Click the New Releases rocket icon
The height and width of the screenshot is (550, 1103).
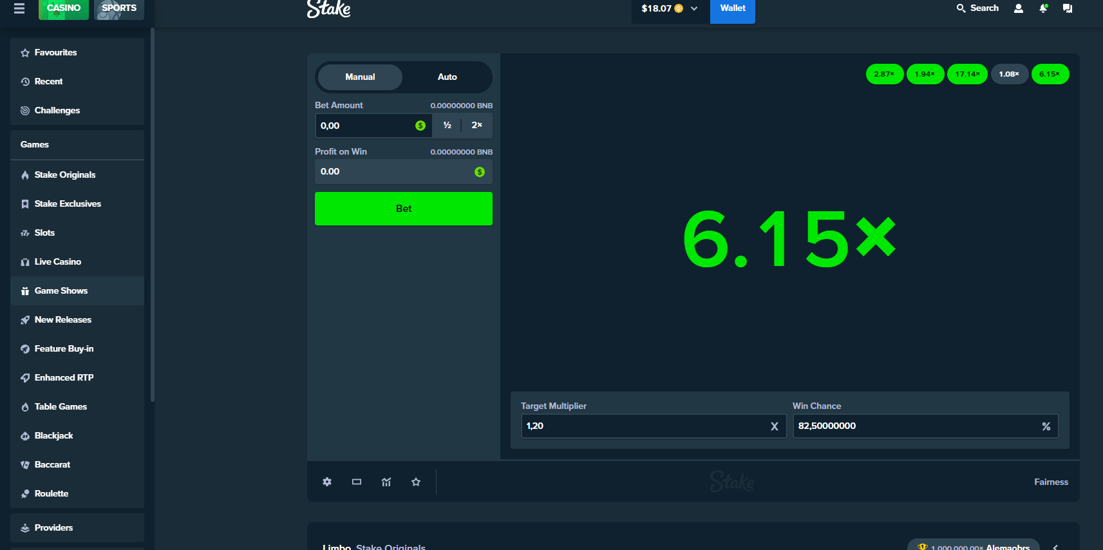point(25,320)
